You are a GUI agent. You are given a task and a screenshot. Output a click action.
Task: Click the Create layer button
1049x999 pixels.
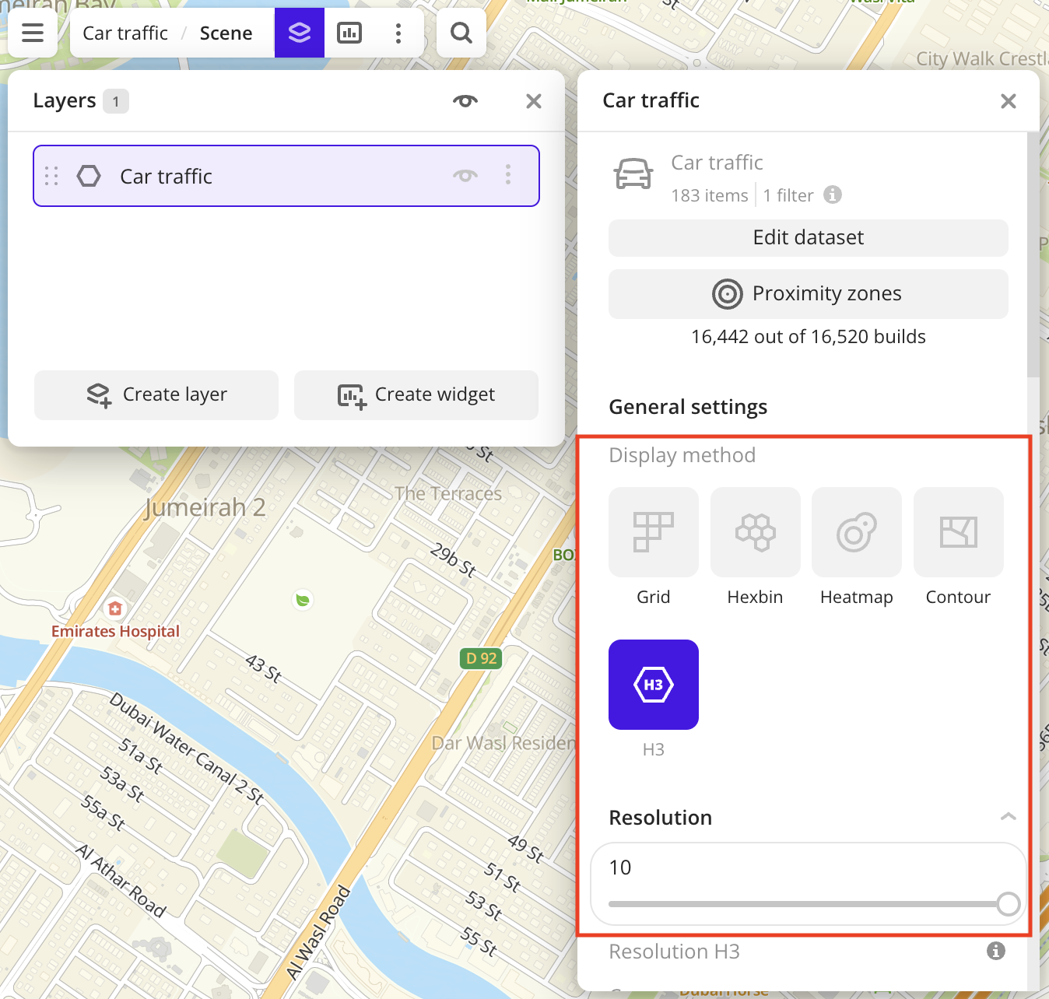click(x=156, y=395)
